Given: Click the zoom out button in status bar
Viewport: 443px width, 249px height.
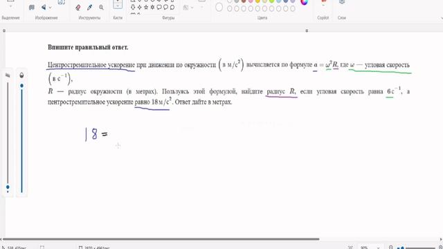Looking at the screenshot, I should click(x=390, y=248).
